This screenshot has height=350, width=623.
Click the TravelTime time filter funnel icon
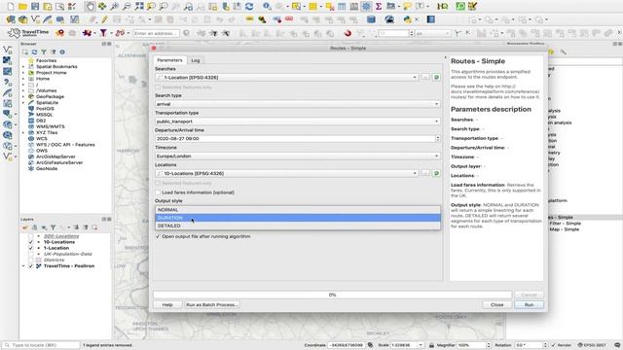tap(103, 33)
